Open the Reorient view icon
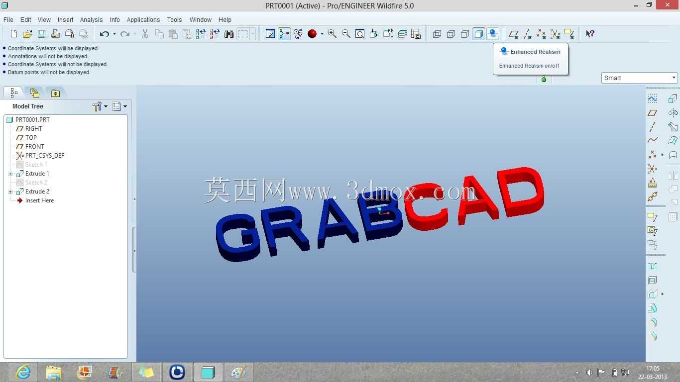 click(x=374, y=34)
